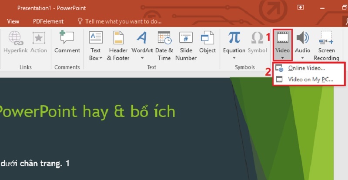
Task: Expand the Video dropdown arrow
Action: (x=282, y=58)
